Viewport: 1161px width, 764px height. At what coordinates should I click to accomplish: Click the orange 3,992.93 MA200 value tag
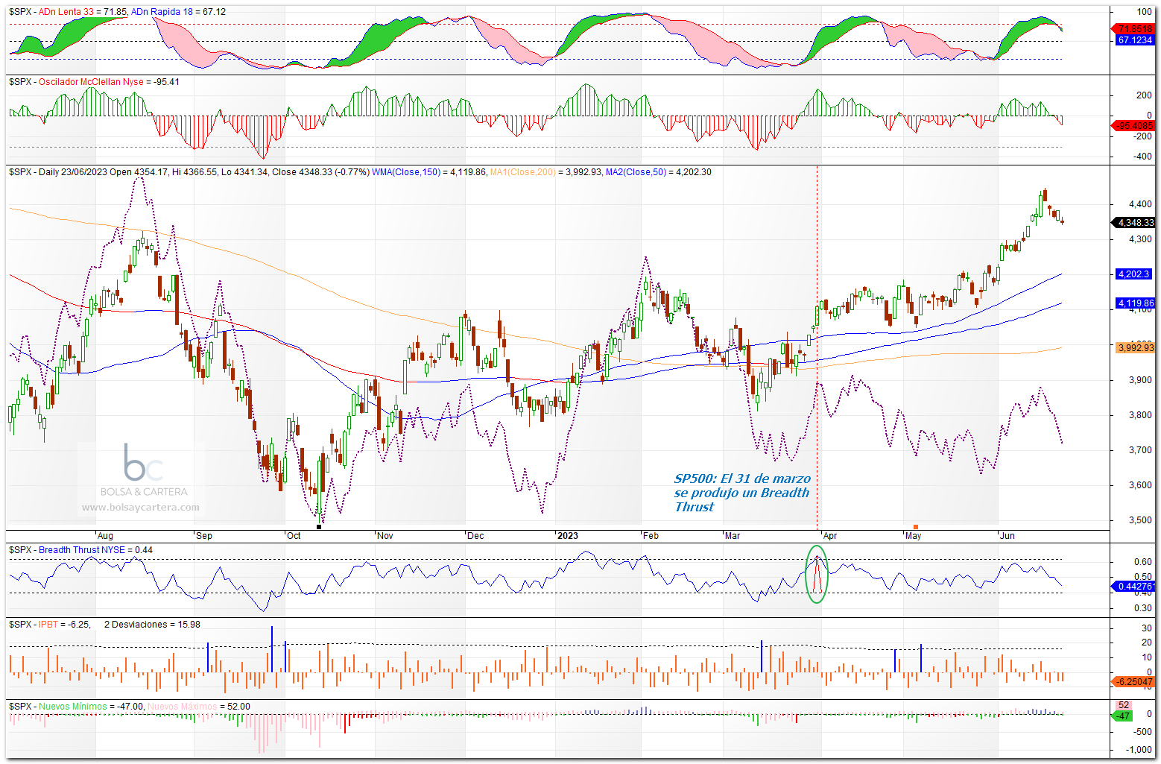[x=1136, y=347]
